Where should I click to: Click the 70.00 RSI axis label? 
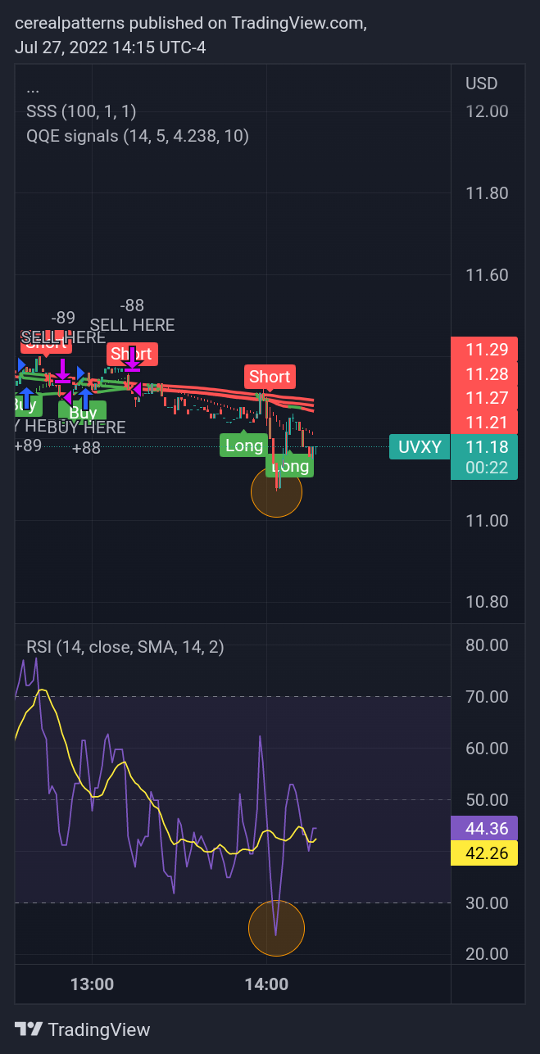(x=487, y=697)
